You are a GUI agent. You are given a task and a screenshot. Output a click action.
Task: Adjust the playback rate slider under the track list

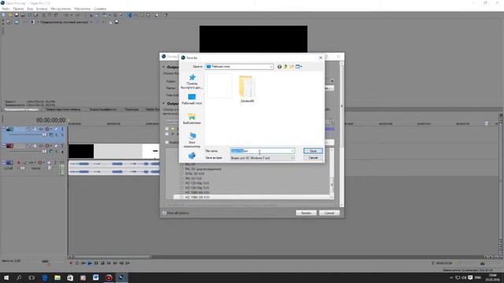click(45, 262)
